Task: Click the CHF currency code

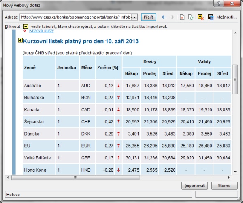Action: pyautogui.click(x=86, y=121)
